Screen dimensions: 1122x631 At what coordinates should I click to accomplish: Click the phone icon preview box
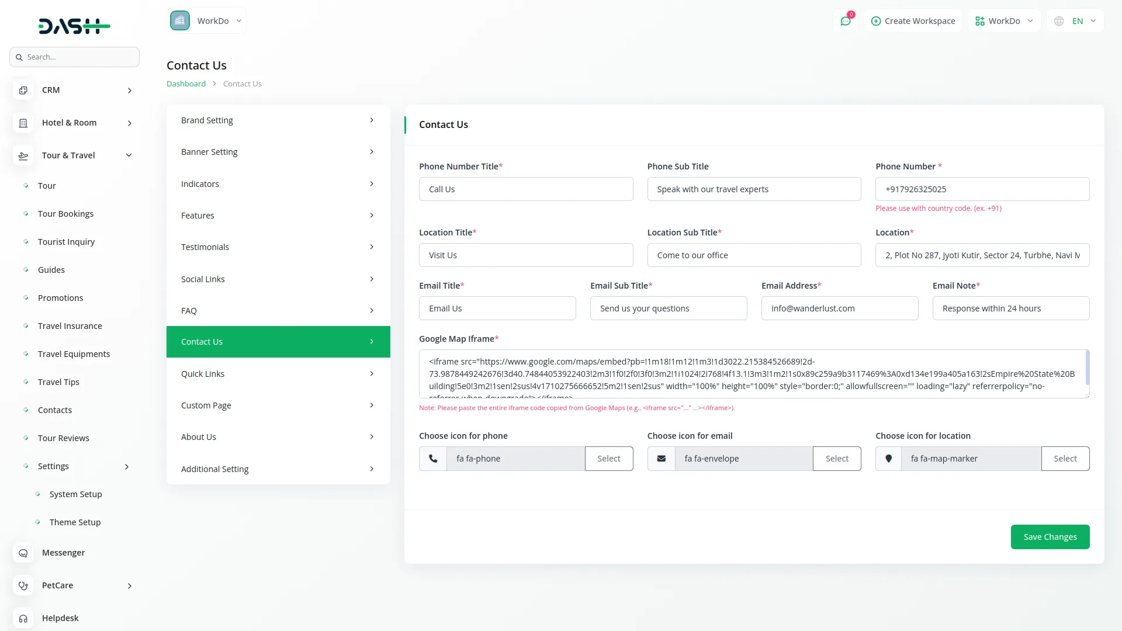tap(433, 459)
